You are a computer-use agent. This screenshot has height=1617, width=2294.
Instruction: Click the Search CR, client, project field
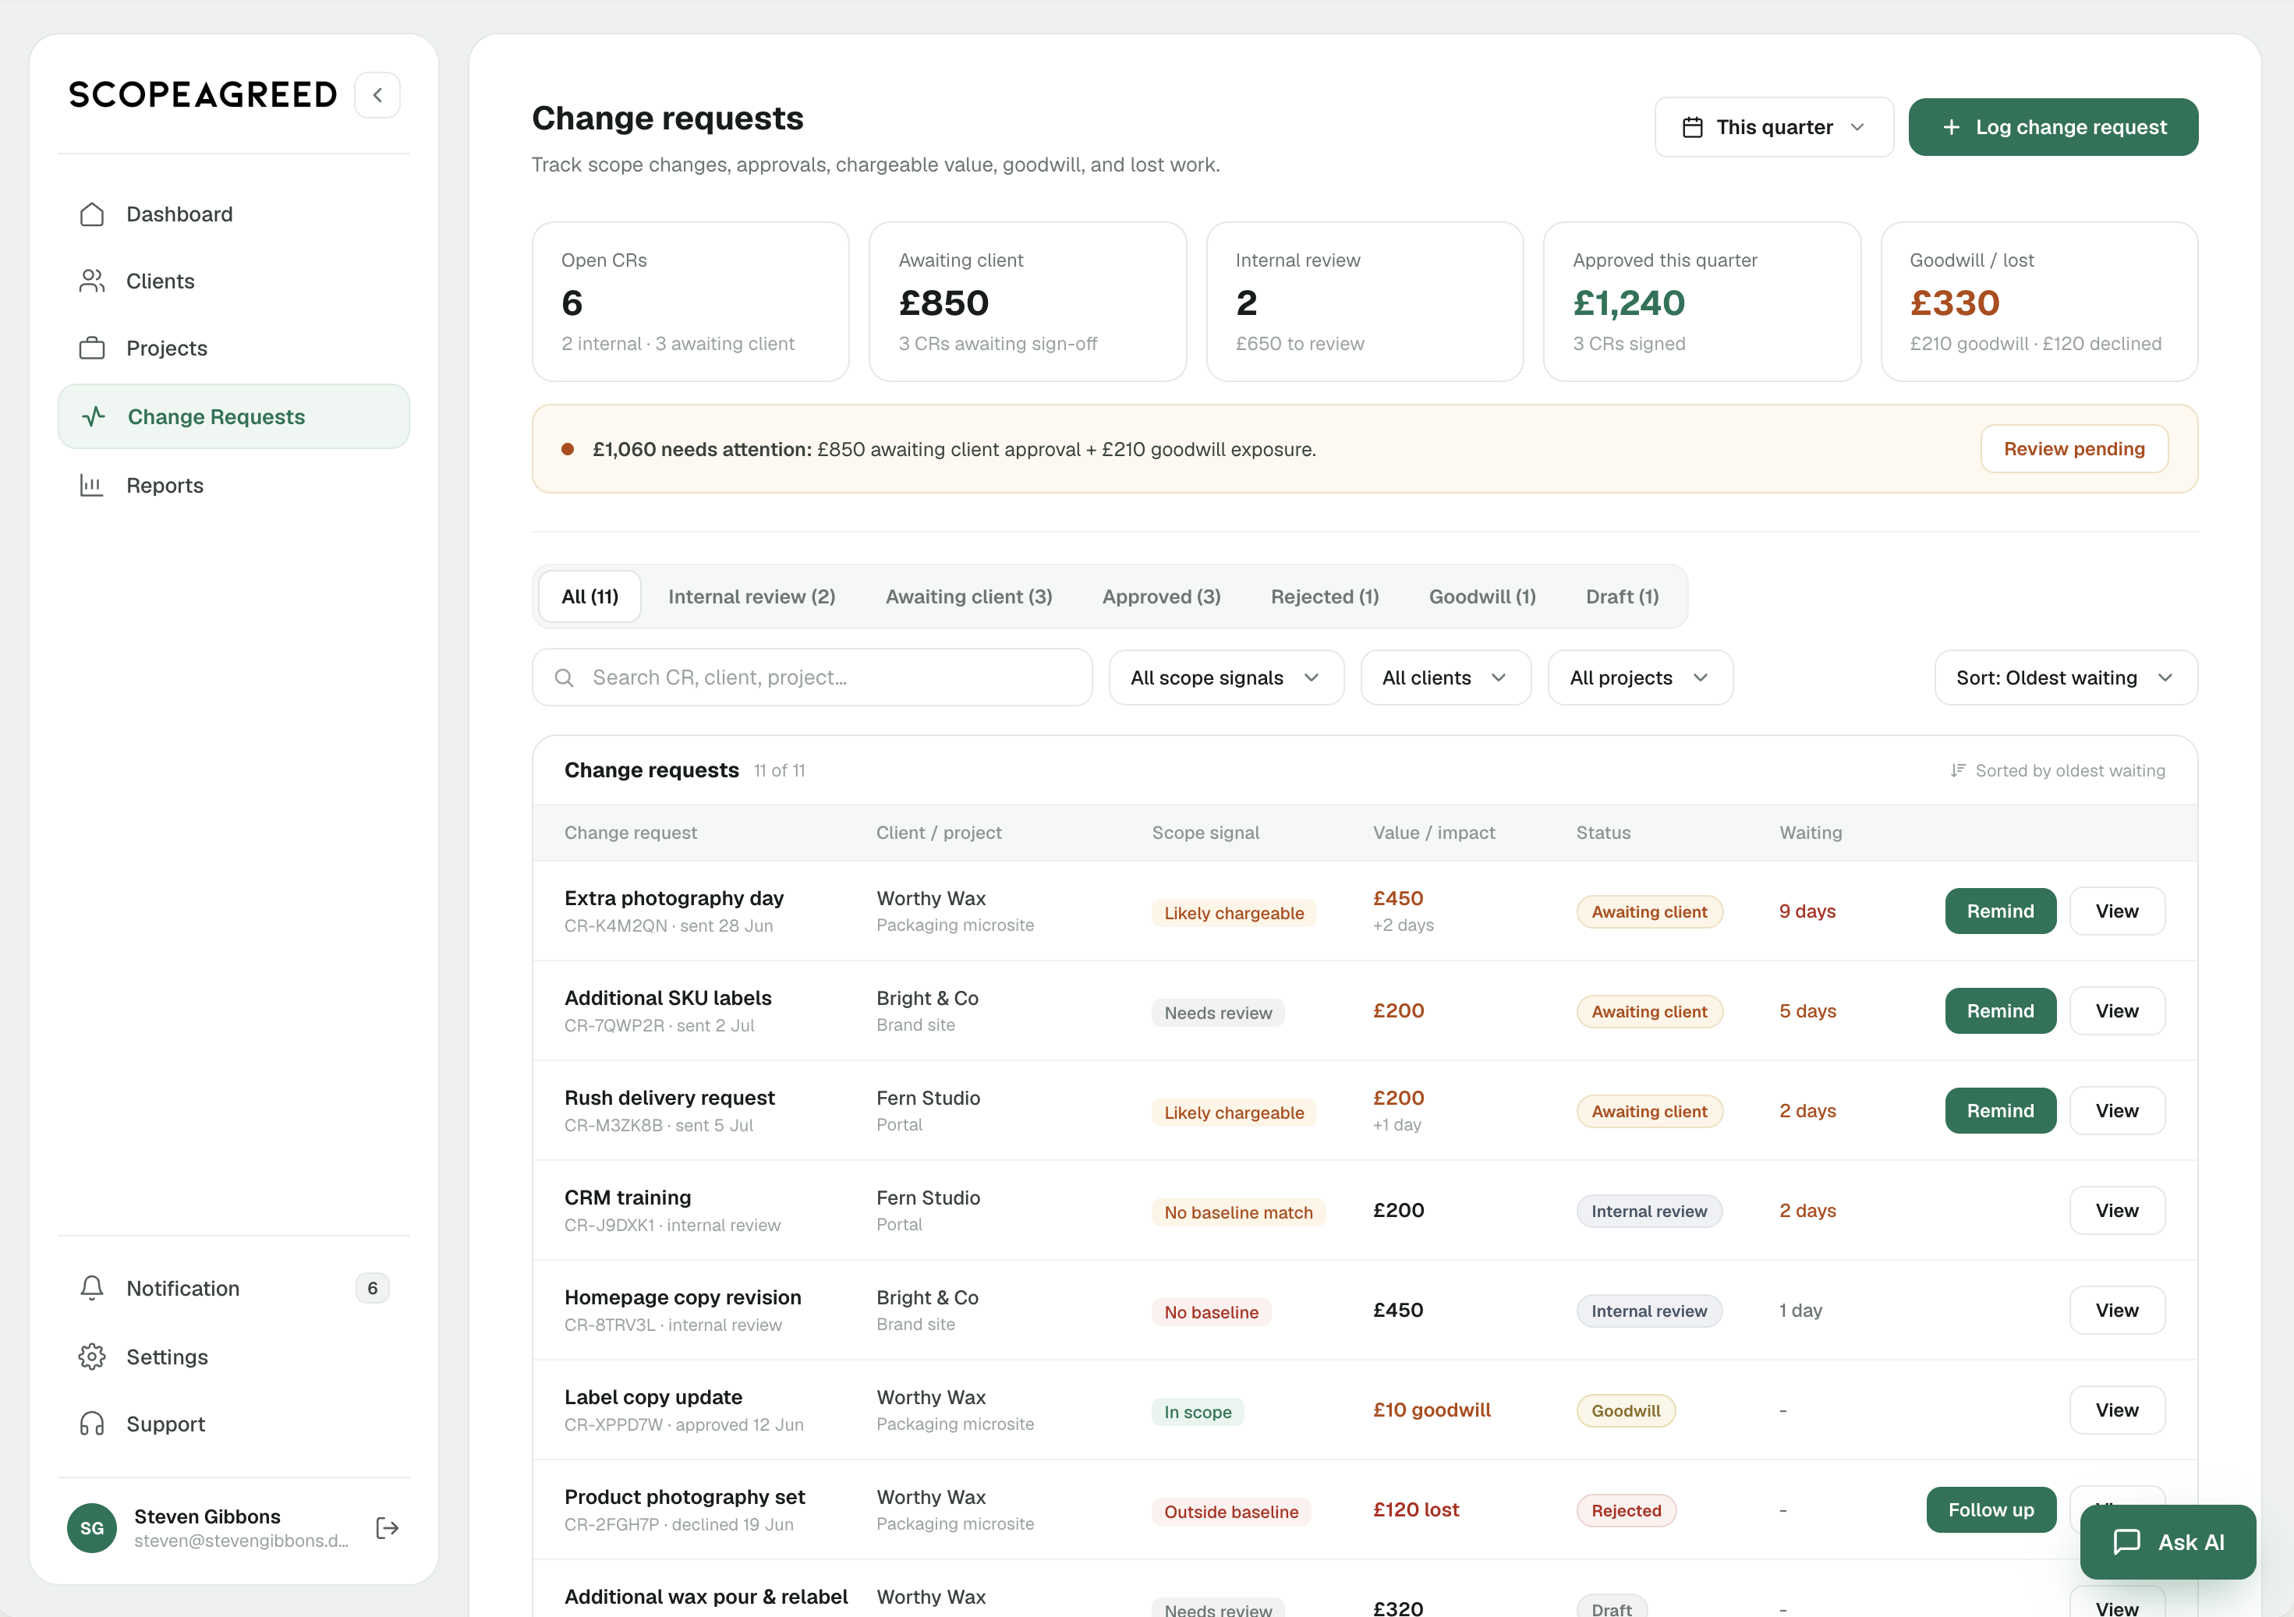811,678
